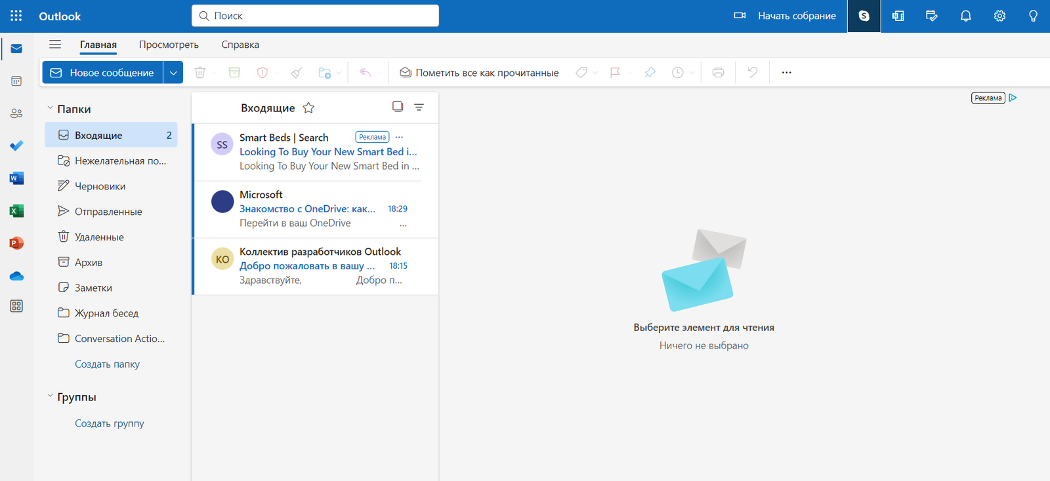1050x481 pixels.
Task: Open People contacts in the left rail
Action: [x=16, y=113]
